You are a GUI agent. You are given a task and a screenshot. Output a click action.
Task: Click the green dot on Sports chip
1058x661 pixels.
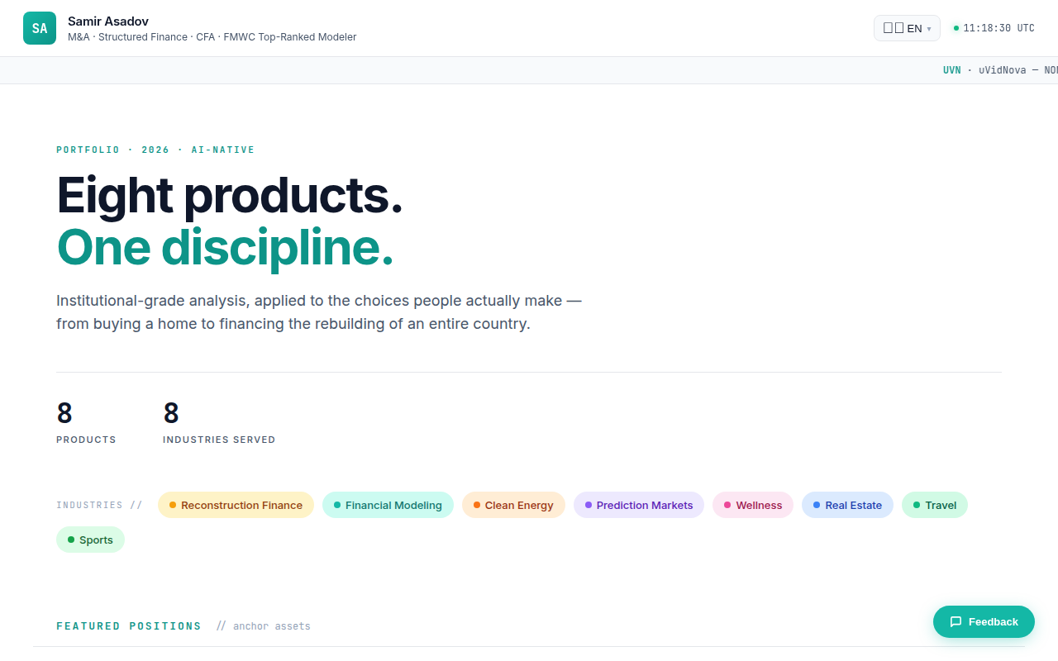[71, 540]
